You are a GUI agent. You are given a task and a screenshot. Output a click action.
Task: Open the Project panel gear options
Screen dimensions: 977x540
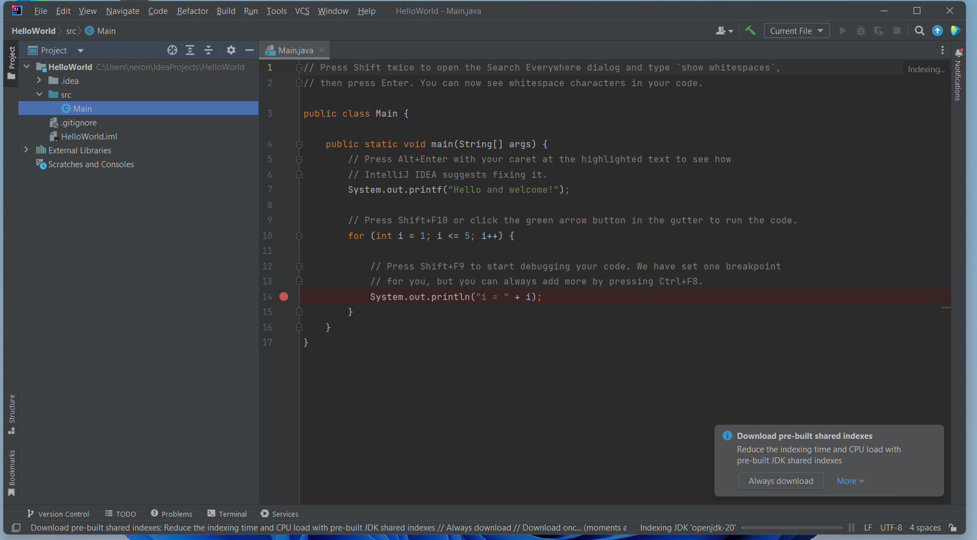click(231, 50)
